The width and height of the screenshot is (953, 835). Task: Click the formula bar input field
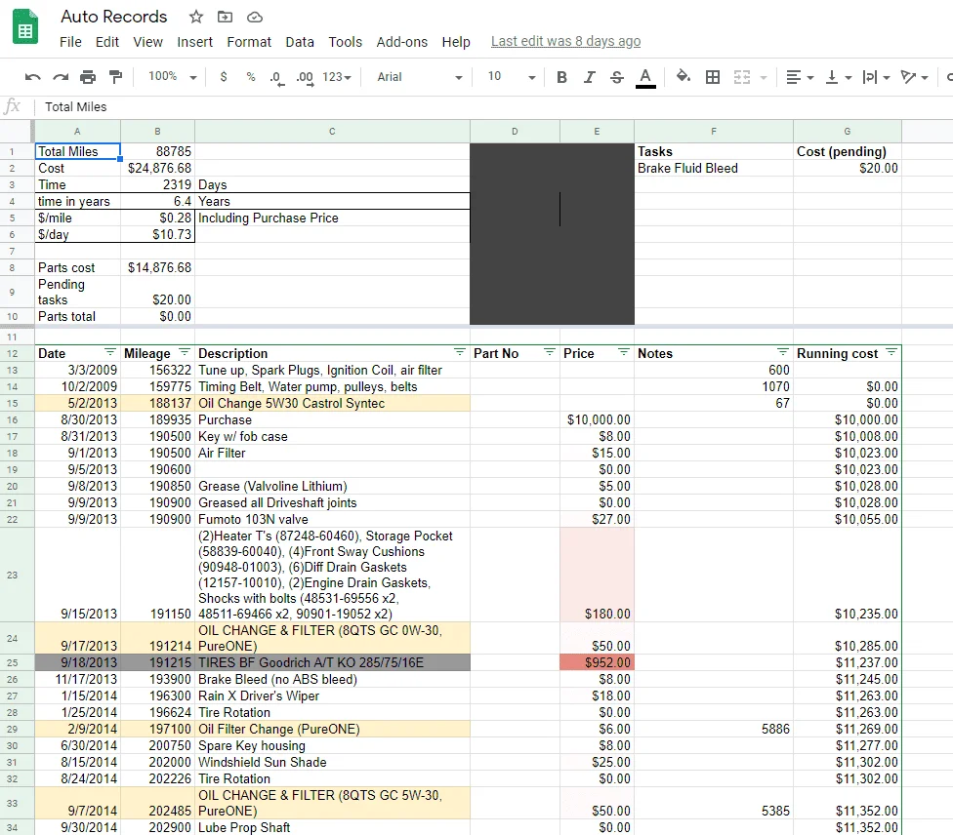488,106
